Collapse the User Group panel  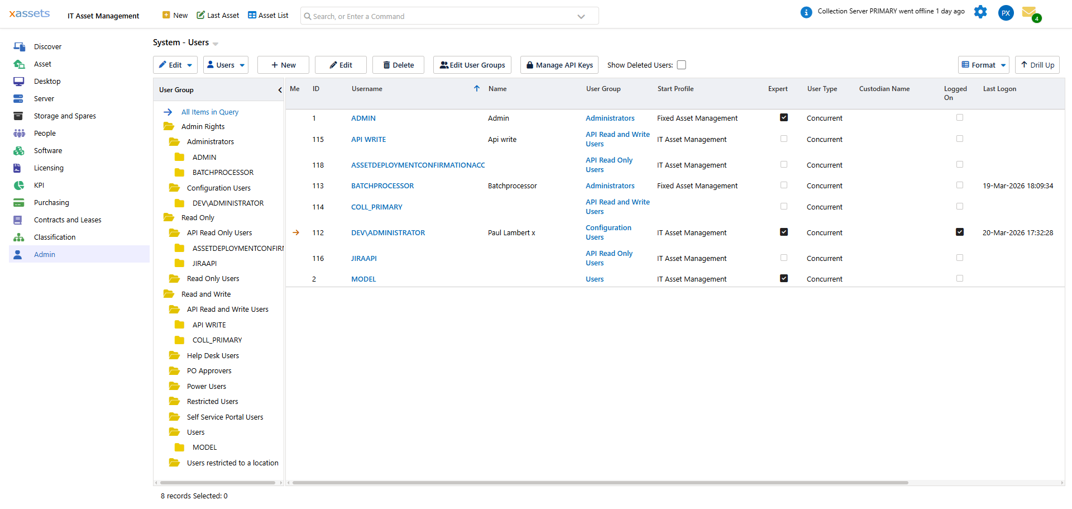point(280,89)
